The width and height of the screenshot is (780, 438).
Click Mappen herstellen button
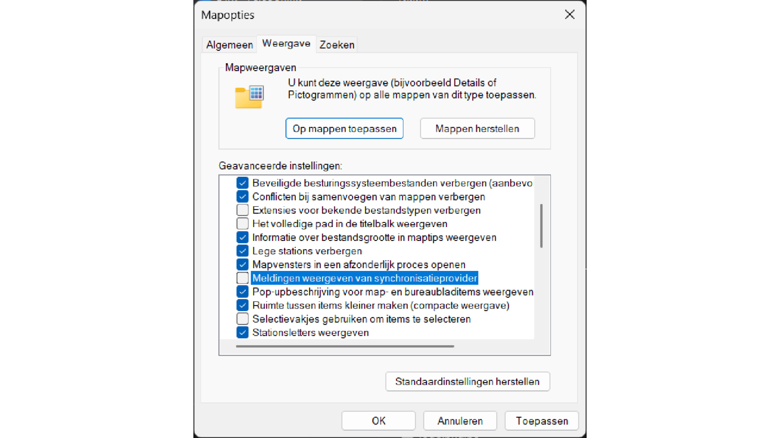pos(477,129)
